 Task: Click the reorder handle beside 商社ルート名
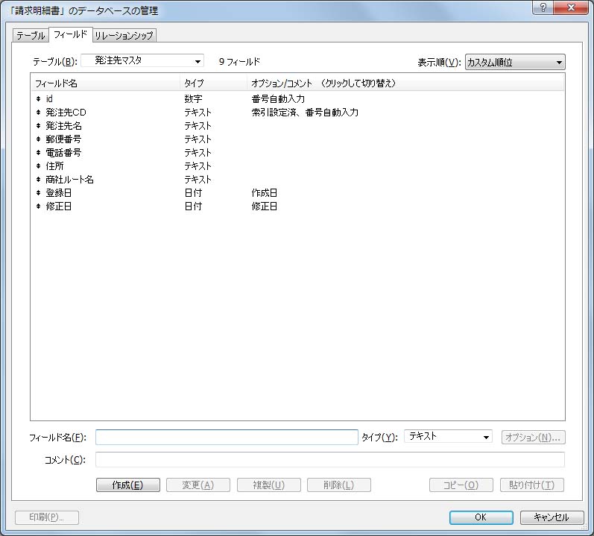[x=38, y=180]
